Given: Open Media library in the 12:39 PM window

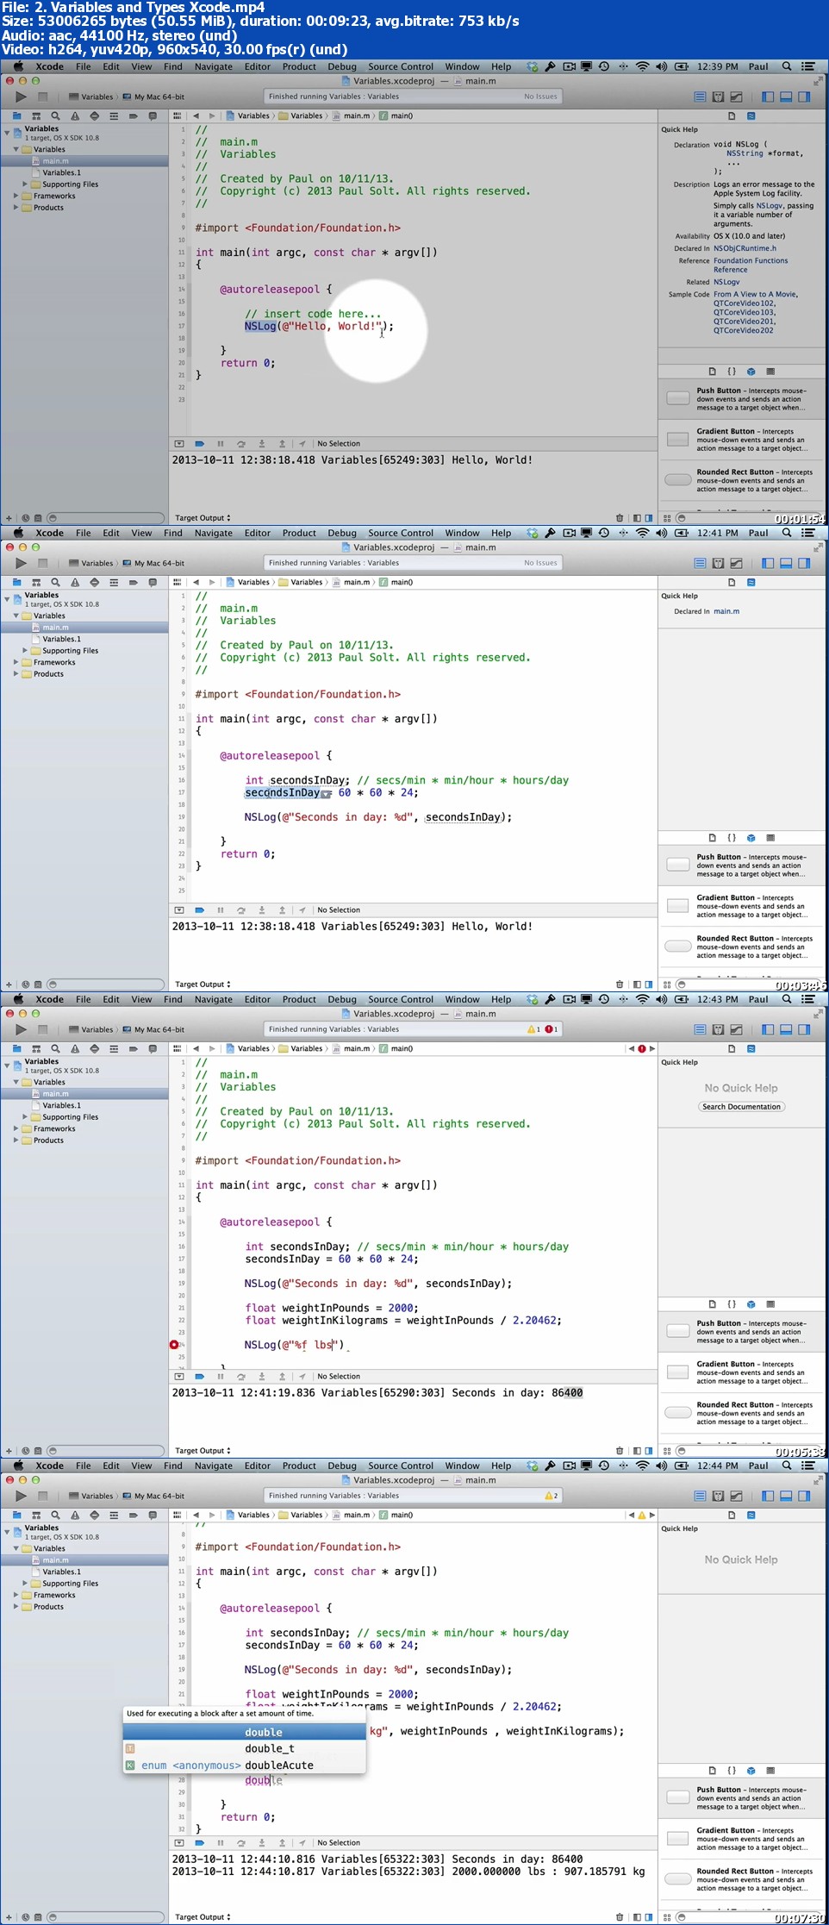Looking at the screenshot, I should [x=770, y=372].
